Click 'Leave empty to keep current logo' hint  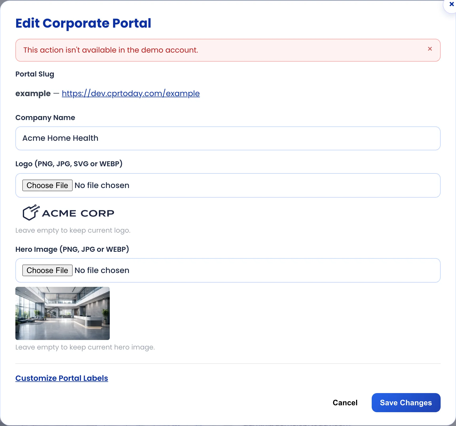tap(73, 230)
